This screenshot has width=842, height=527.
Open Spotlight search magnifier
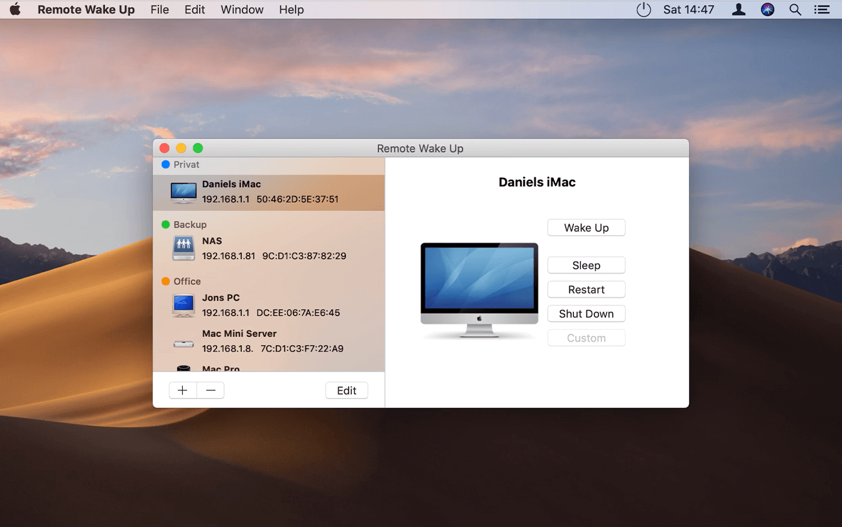[795, 9]
